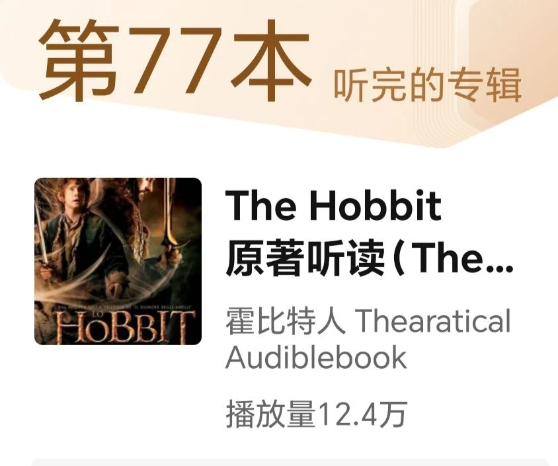558x466 pixels.
Task: Click the 霍比特人 author name
Action: (x=286, y=321)
